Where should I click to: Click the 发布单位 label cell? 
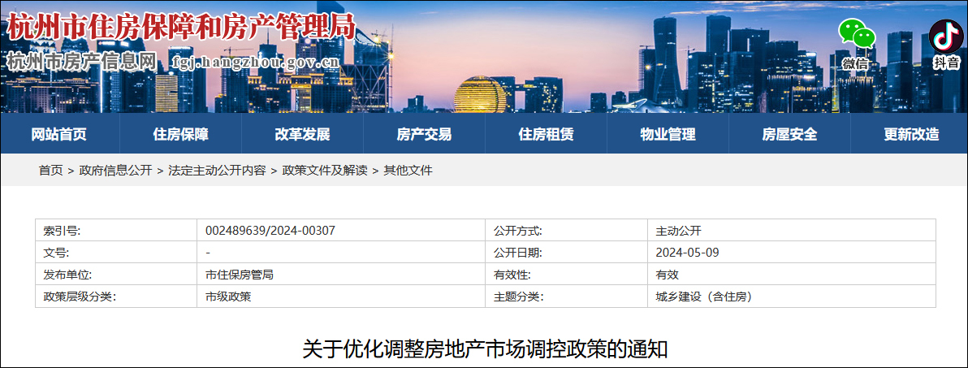pos(116,275)
